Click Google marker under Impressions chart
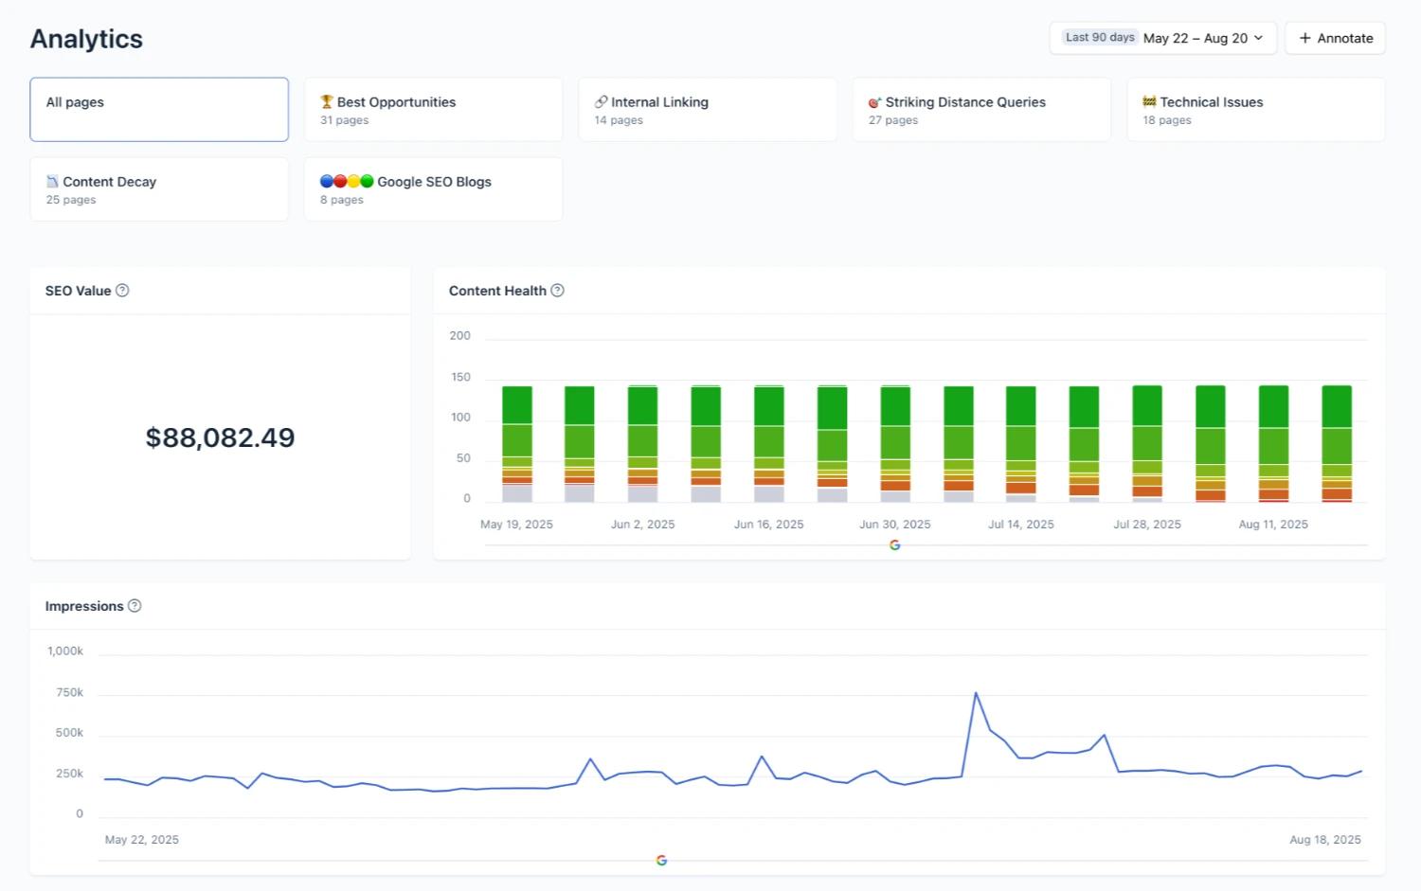Image resolution: width=1421 pixels, height=891 pixels. point(661,861)
